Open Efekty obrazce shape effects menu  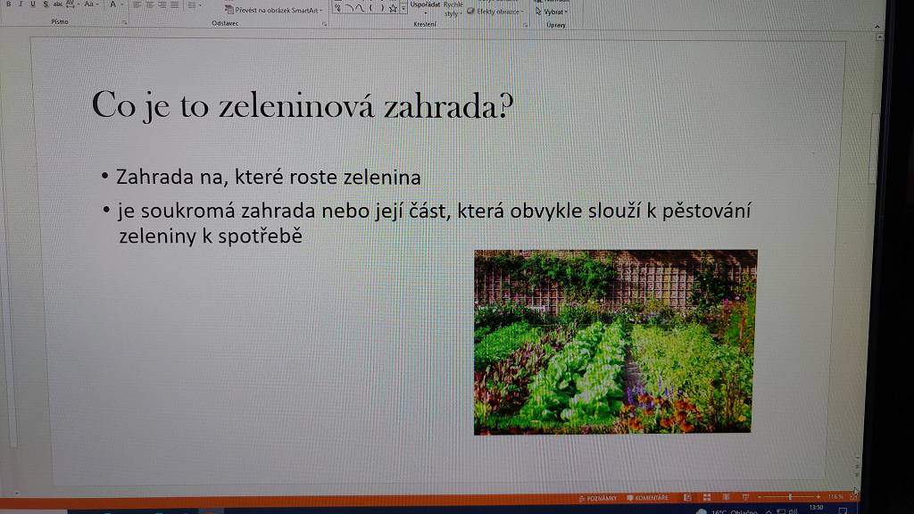pos(495,11)
